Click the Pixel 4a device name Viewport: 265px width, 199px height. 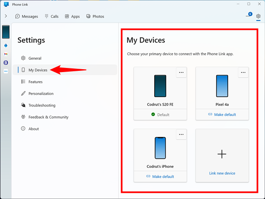pyautogui.click(x=222, y=104)
